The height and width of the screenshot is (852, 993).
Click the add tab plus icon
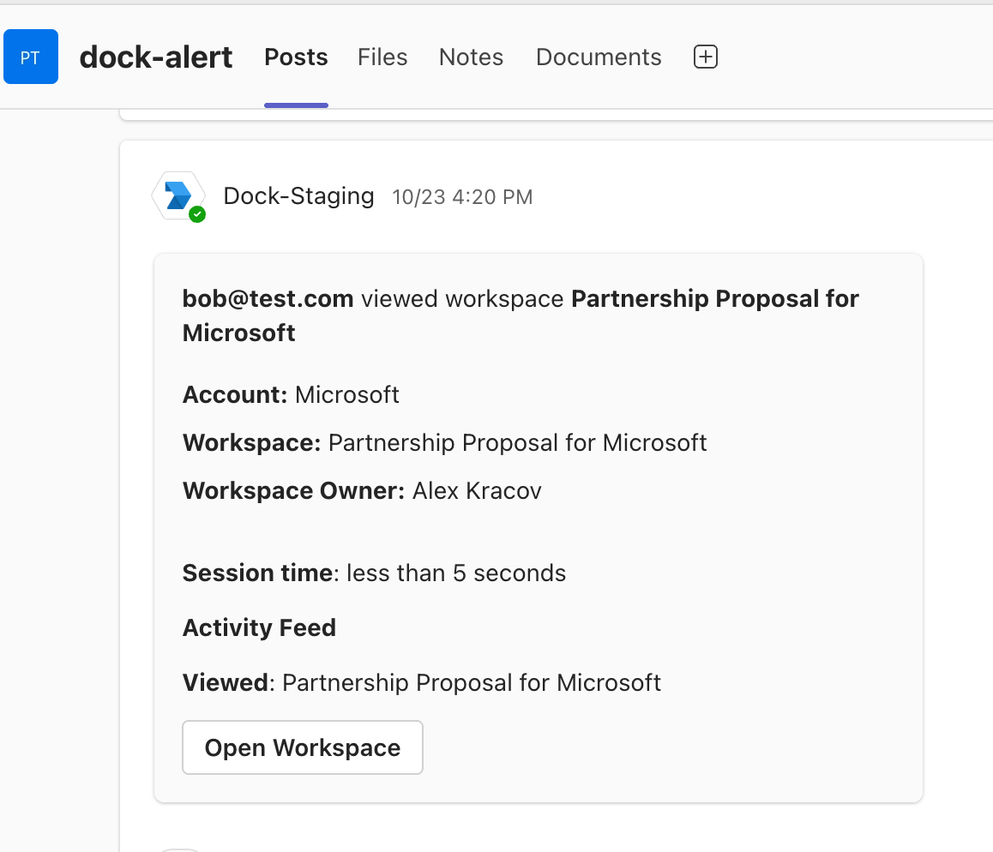[705, 57]
